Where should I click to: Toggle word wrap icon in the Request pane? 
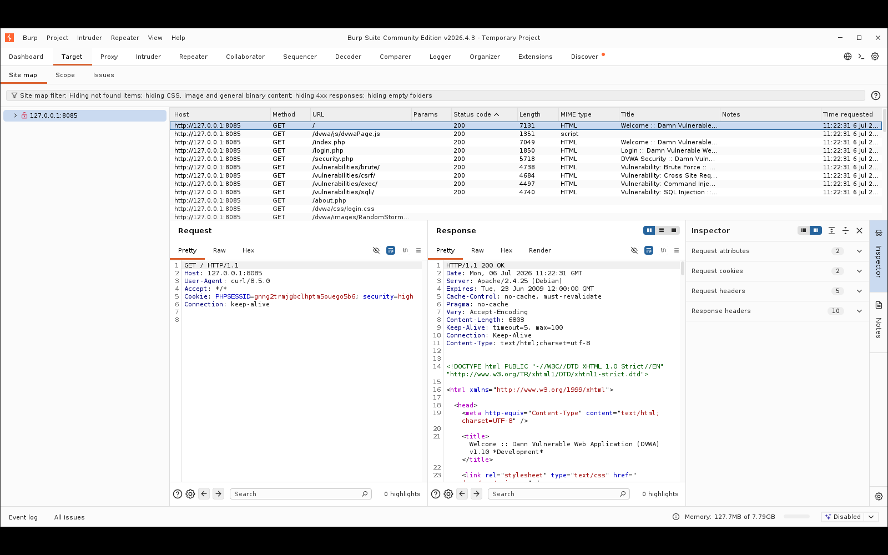coord(391,250)
